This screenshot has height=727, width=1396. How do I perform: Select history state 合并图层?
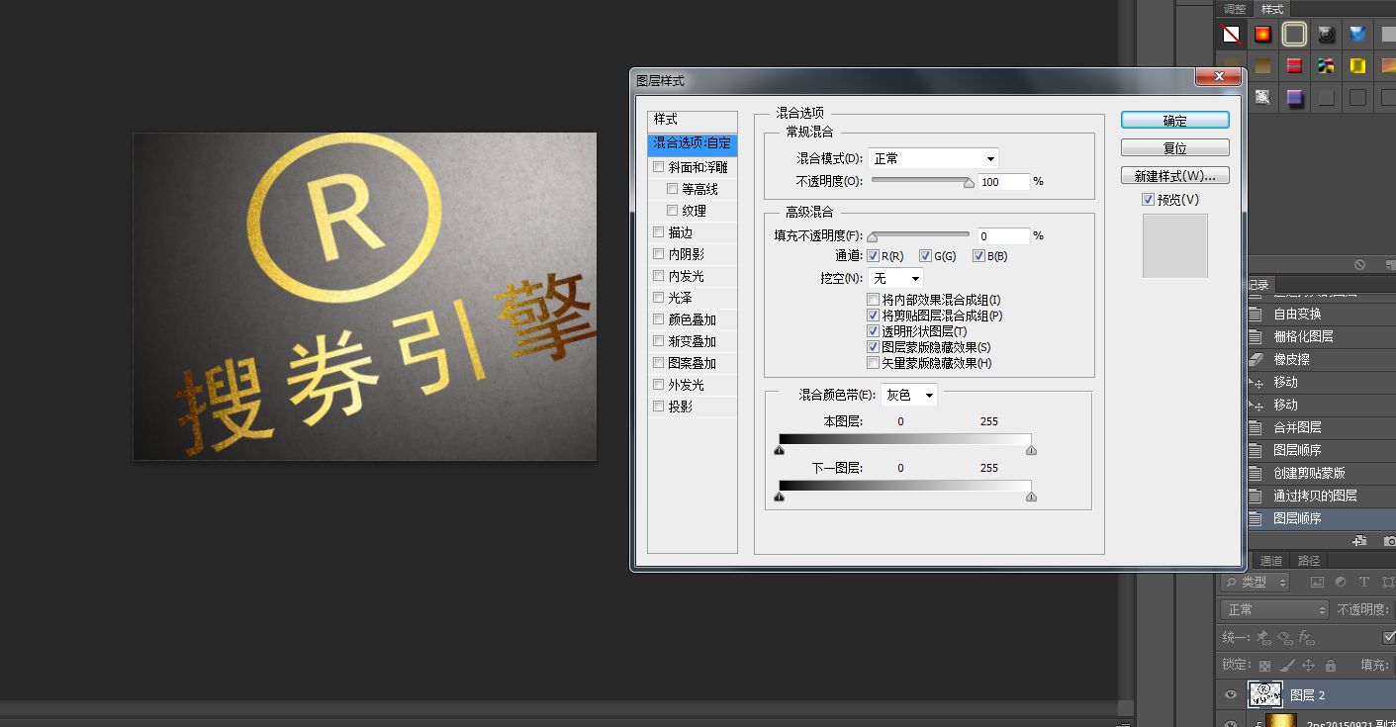(1322, 427)
